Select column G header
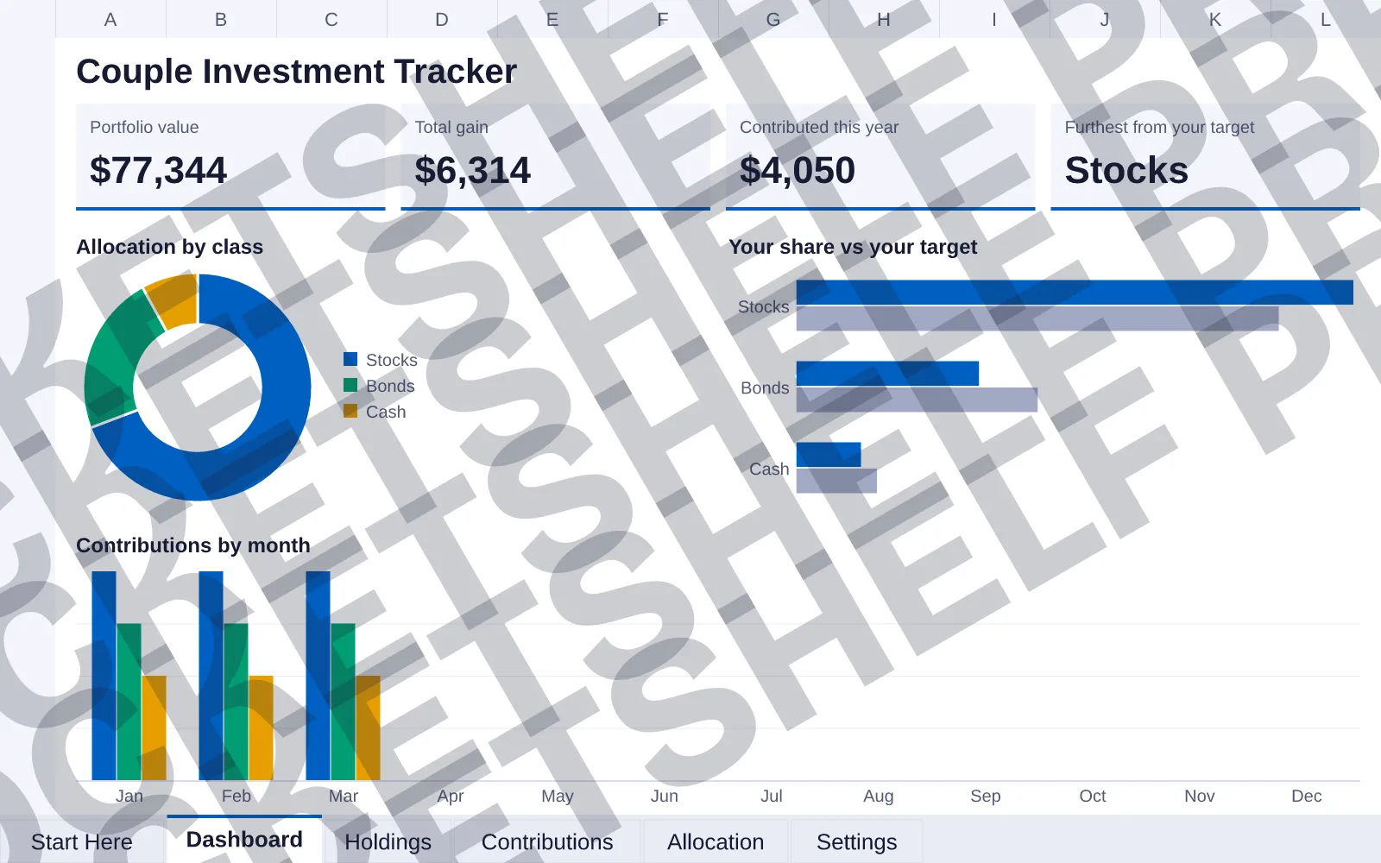Viewport: 1381px width, 863px height. point(773,19)
